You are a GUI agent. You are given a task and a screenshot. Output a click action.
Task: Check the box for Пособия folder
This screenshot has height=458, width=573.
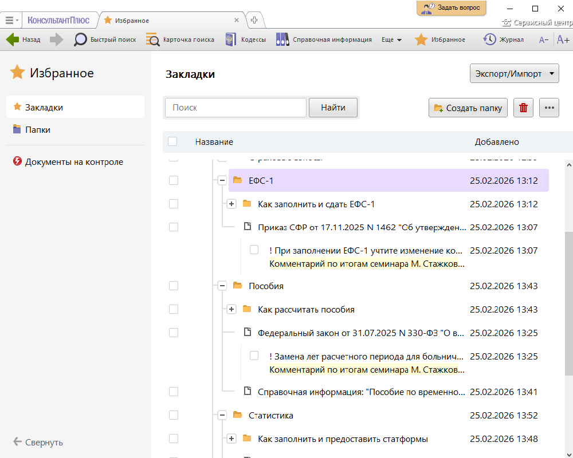click(174, 286)
